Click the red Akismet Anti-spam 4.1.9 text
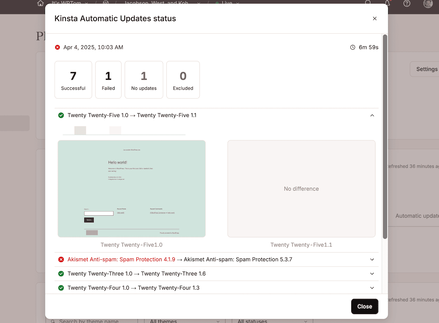Viewport: 439px width, 323px height. point(121,259)
